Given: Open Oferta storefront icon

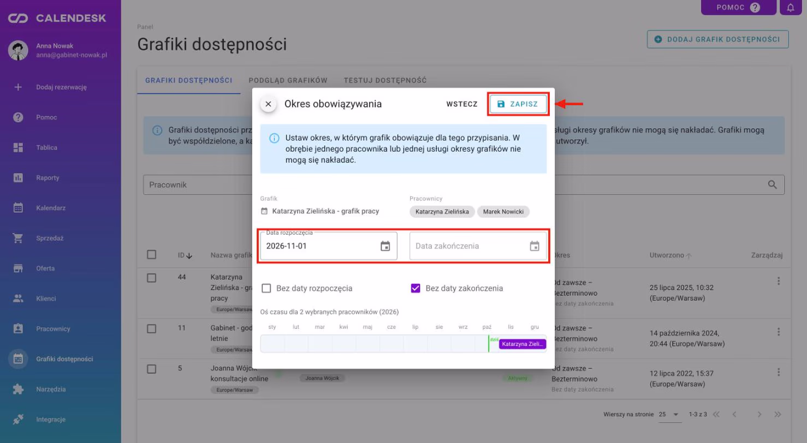Looking at the screenshot, I should (x=18, y=268).
